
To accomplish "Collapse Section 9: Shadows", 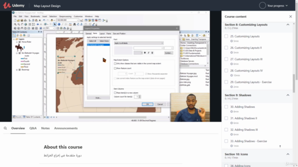I will point(288,95).
